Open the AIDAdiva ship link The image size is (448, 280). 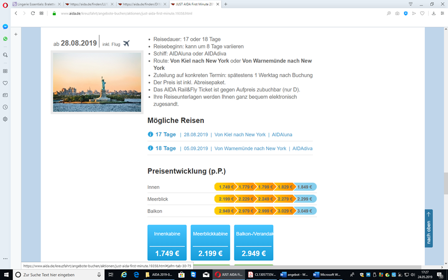click(x=302, y=148)
